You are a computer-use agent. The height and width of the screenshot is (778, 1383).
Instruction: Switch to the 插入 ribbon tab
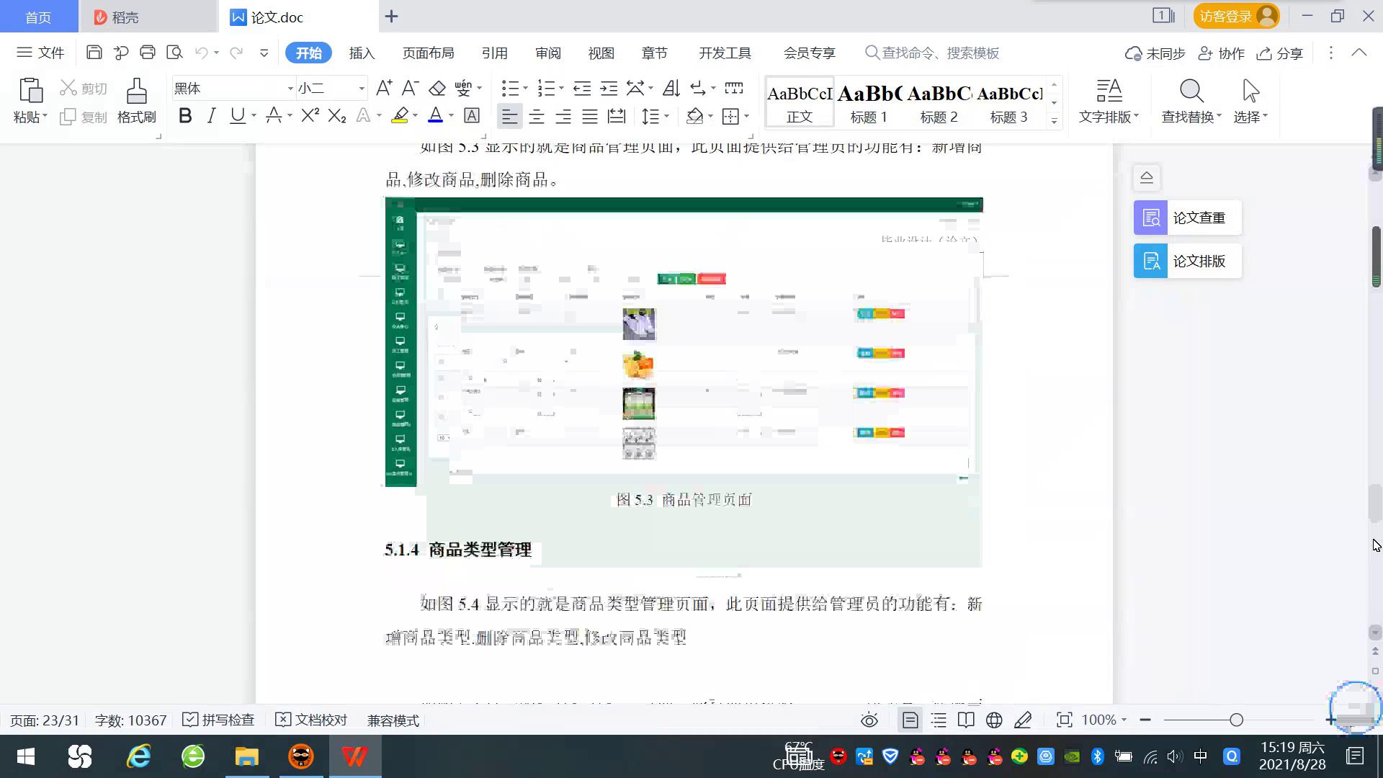361,53
